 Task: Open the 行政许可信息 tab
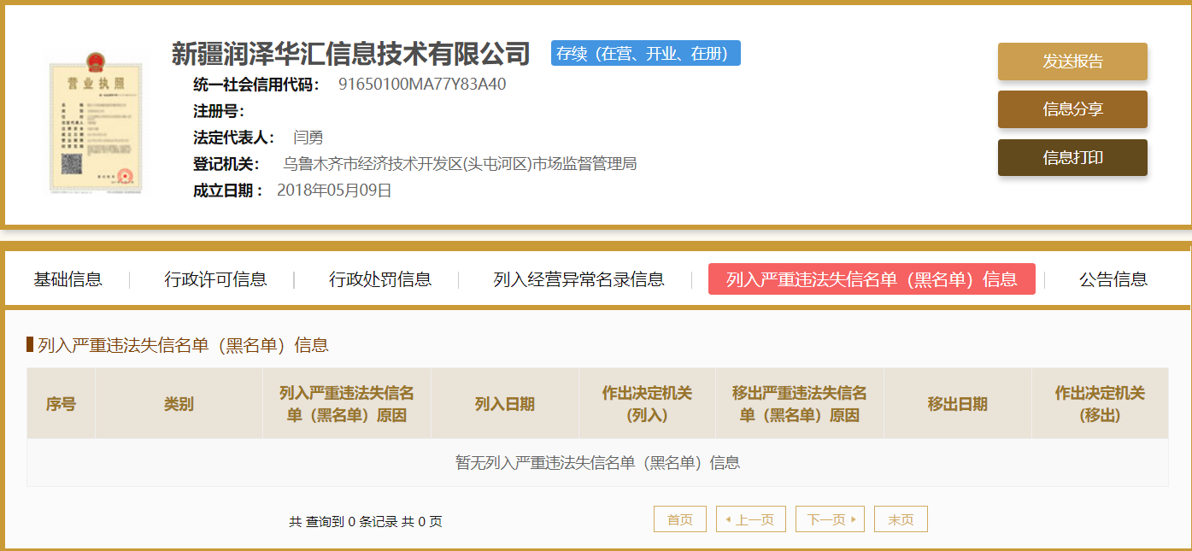(215, 279)
